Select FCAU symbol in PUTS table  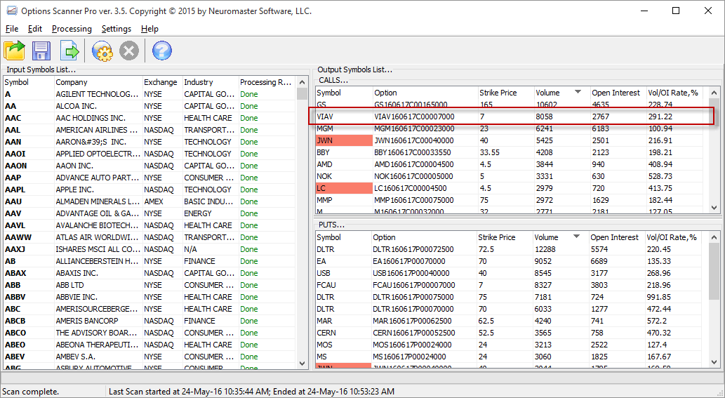pos(326,285)
